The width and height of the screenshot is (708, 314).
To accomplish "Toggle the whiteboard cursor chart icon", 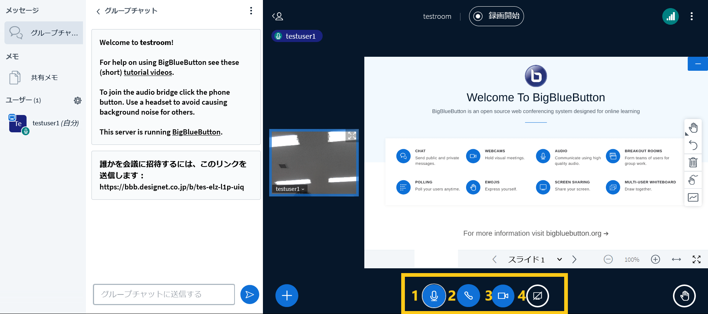I will [x=693, y=198].
